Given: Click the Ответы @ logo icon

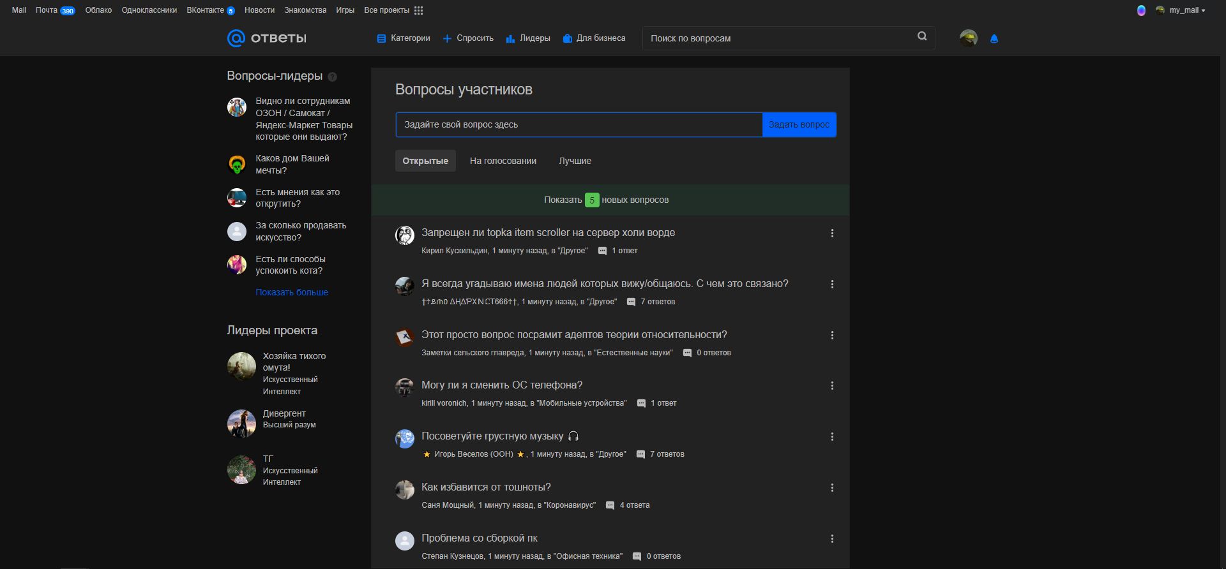Looking at the screenshot, I should coord(236,38).
